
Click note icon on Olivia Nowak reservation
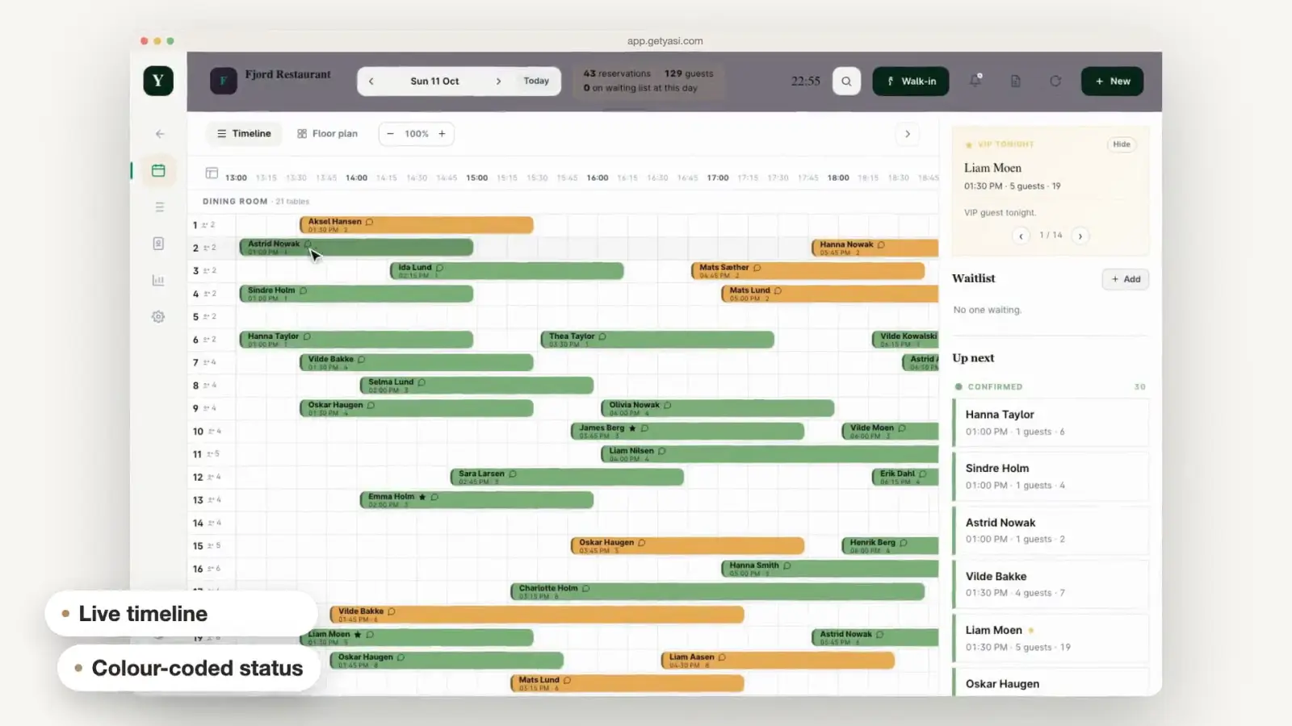668,405
